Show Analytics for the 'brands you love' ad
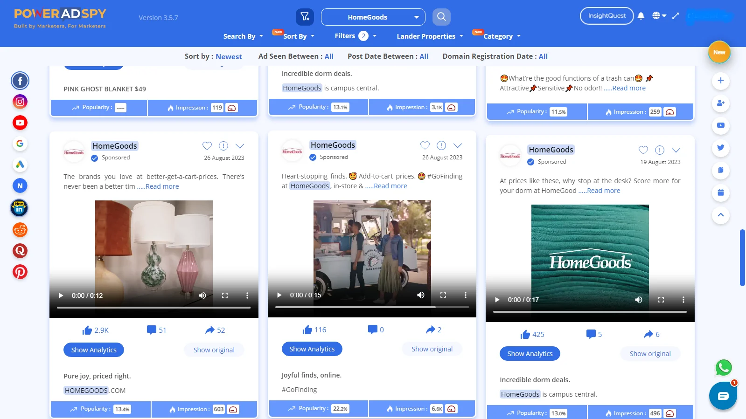The width and height of the screenshot is (746, 419). (94, 350)
